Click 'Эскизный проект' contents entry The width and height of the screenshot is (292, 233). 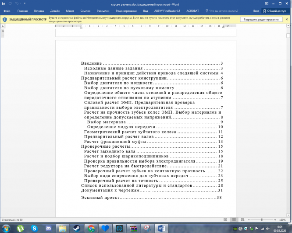[x=100, y=198]
